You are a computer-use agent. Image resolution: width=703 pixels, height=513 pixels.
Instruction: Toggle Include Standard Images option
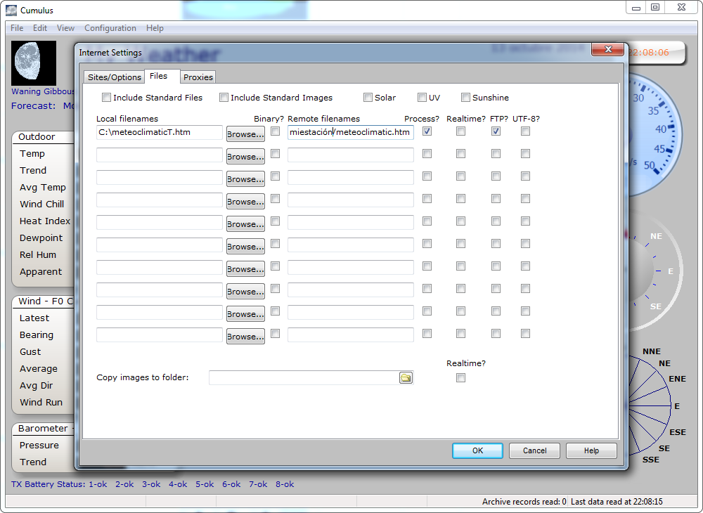(x=224, y=98)
